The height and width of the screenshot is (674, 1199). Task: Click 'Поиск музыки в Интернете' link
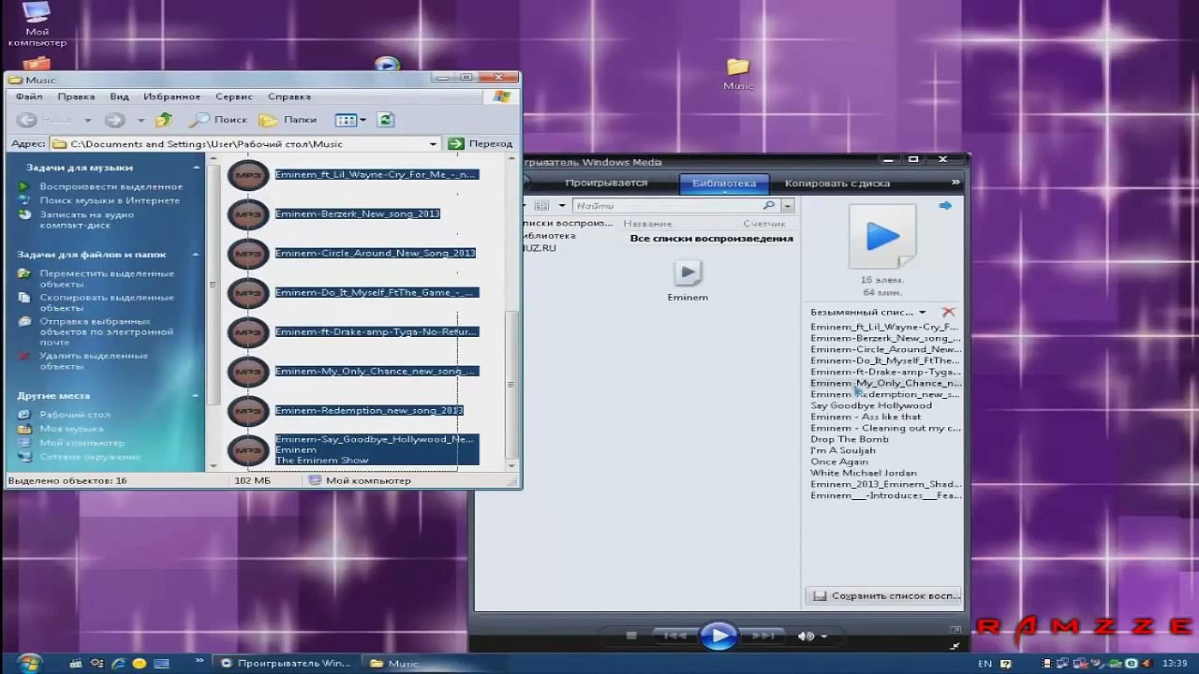coord(110,200)
